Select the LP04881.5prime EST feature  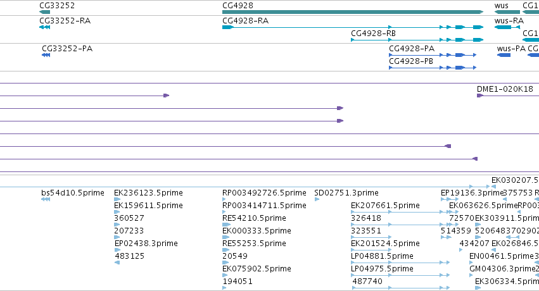tap(400, 263)
